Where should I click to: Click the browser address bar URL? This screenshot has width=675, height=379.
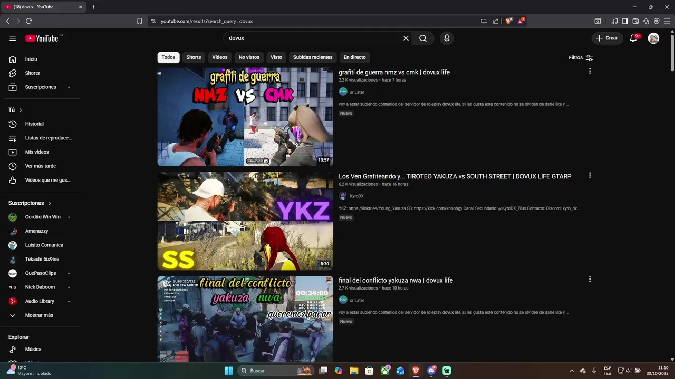207,21
